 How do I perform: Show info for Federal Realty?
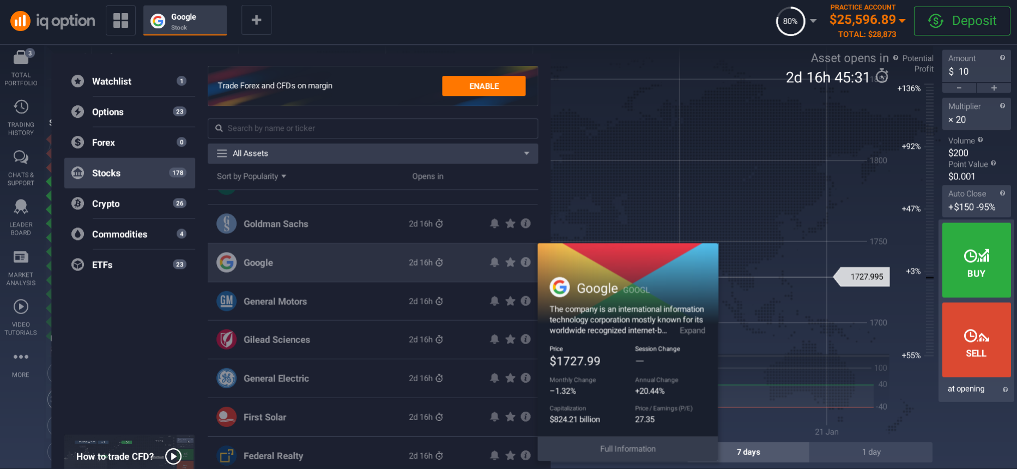click(525, 455)
